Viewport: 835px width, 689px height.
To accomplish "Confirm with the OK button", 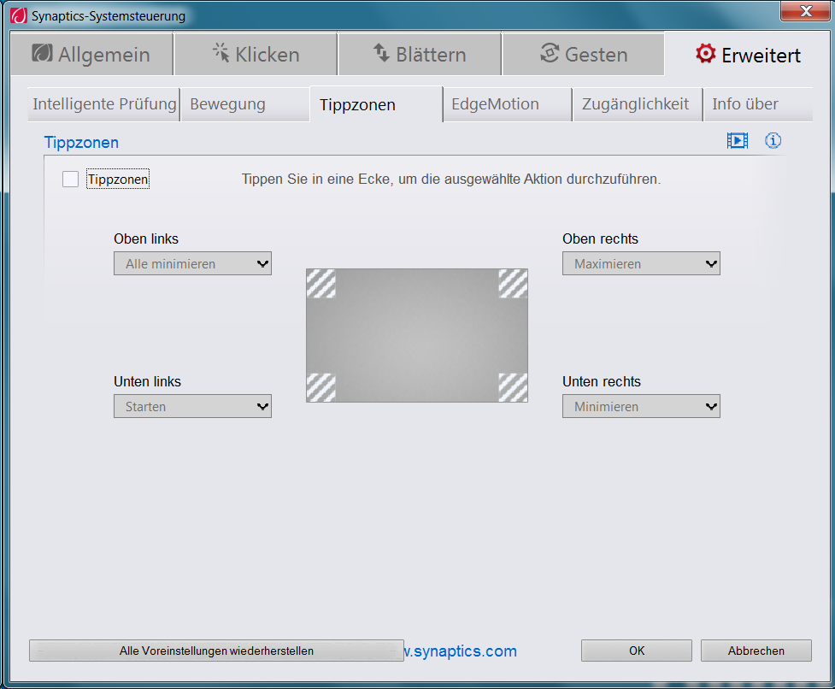I will tap(637, 651).
